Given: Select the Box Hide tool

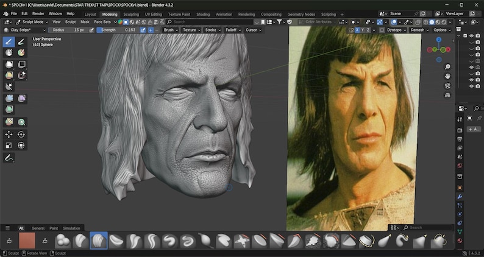Looking at the screenshot, I should pos(21,64).
